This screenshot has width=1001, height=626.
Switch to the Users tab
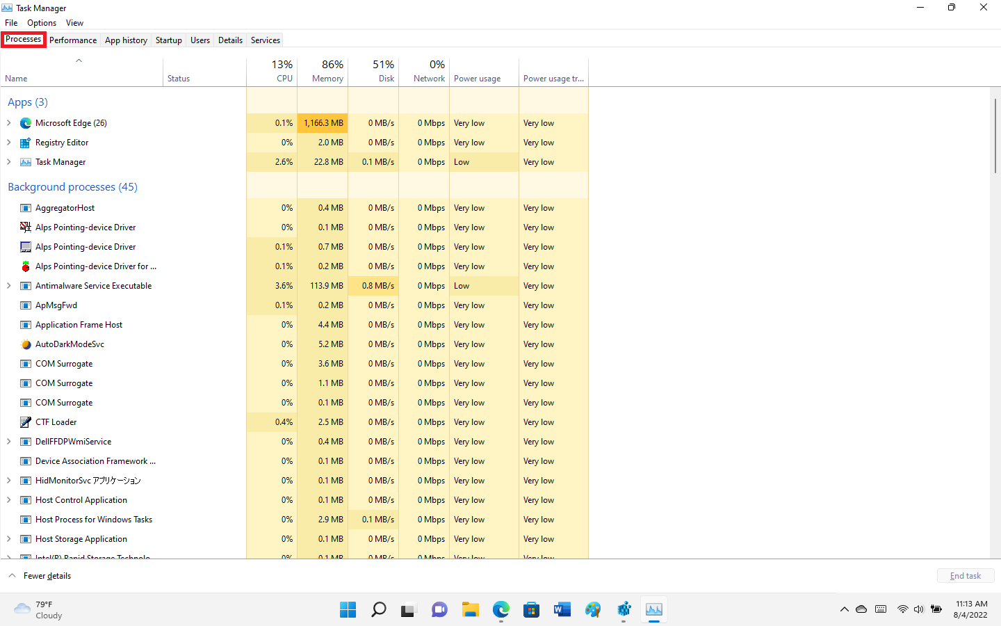[x=200, y=40]
